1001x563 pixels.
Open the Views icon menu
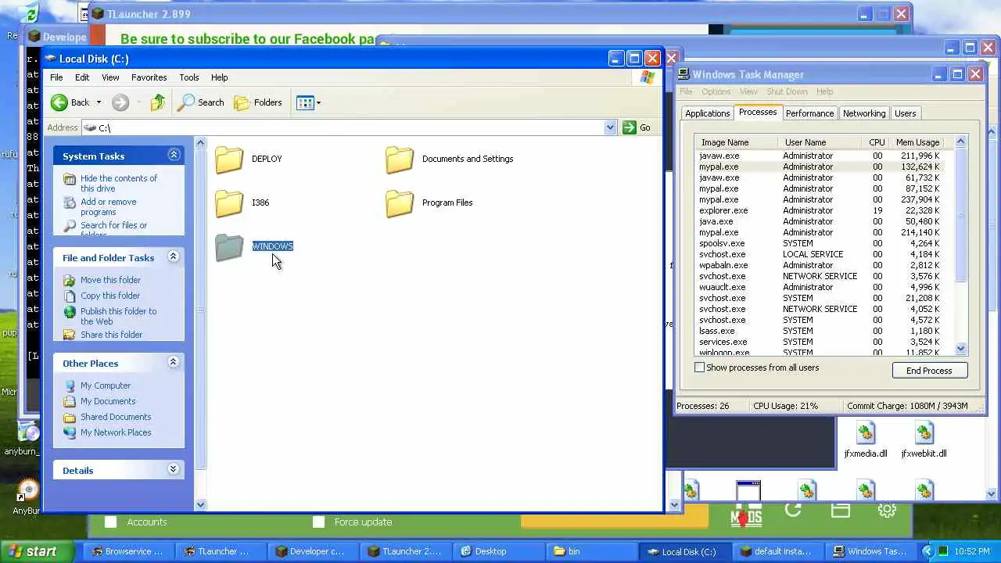coord(305,102)
